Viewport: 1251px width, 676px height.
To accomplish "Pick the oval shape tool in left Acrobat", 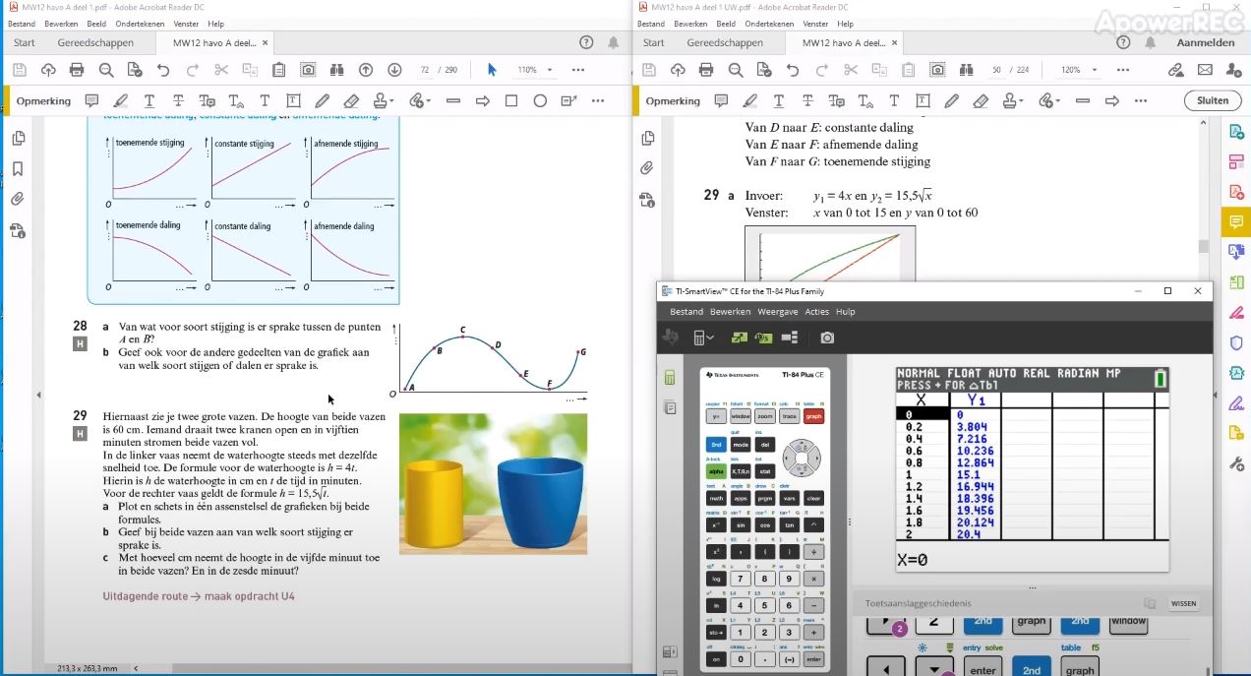I will 540,100.
